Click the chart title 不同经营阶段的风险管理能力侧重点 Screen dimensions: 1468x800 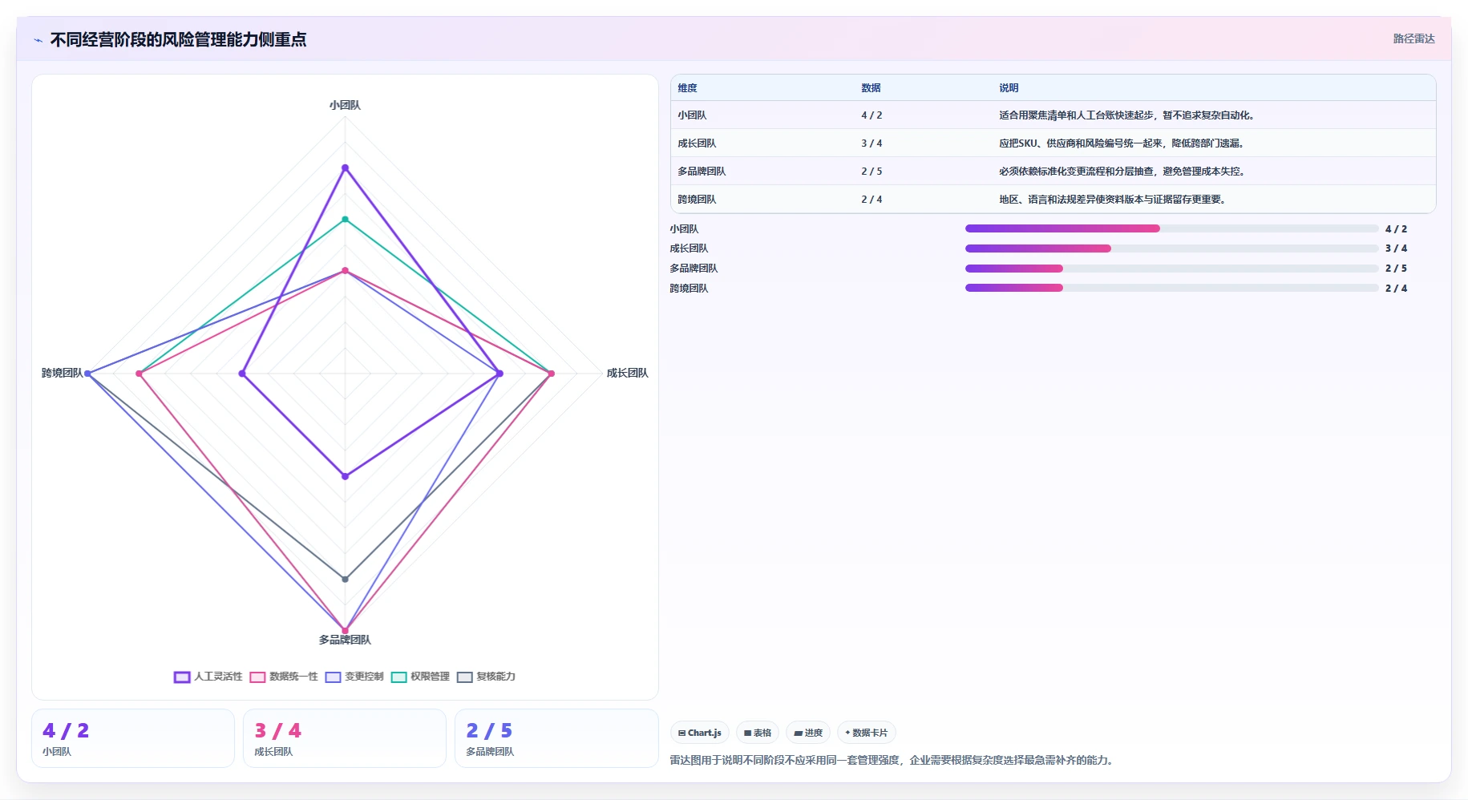coord(178,39)
